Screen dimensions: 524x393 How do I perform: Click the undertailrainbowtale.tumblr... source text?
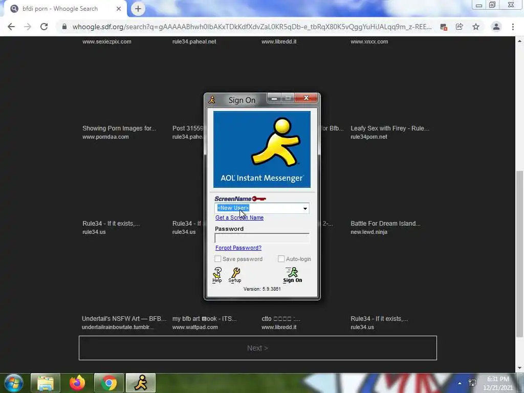118,327
